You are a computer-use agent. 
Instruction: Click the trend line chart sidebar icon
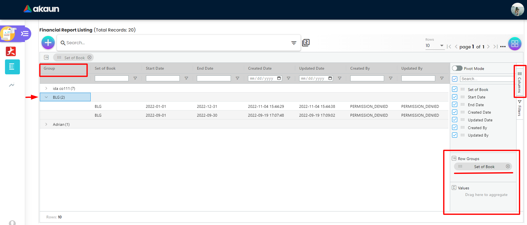coord(12,85)
